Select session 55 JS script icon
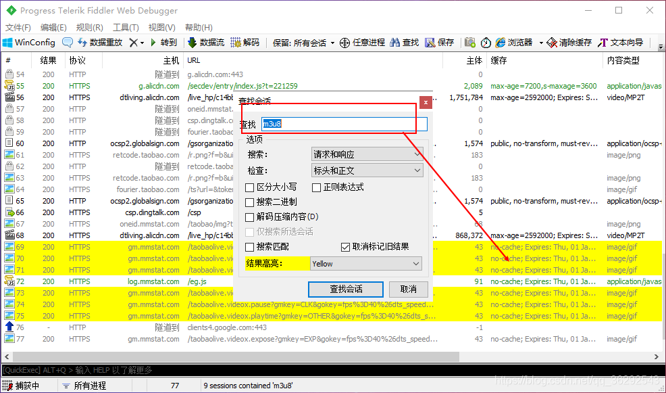The height and width of the screenshot is (393, 666). click(x=9, y=86)
